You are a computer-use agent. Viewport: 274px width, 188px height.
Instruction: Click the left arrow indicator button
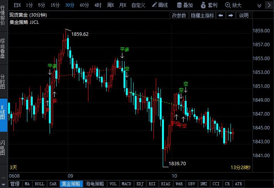click(x=221, y=15)
